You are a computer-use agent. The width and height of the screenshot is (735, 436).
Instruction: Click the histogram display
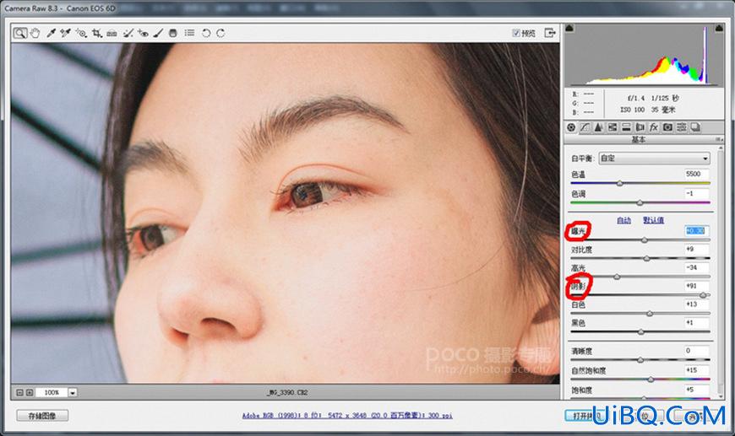pos(645,55)
